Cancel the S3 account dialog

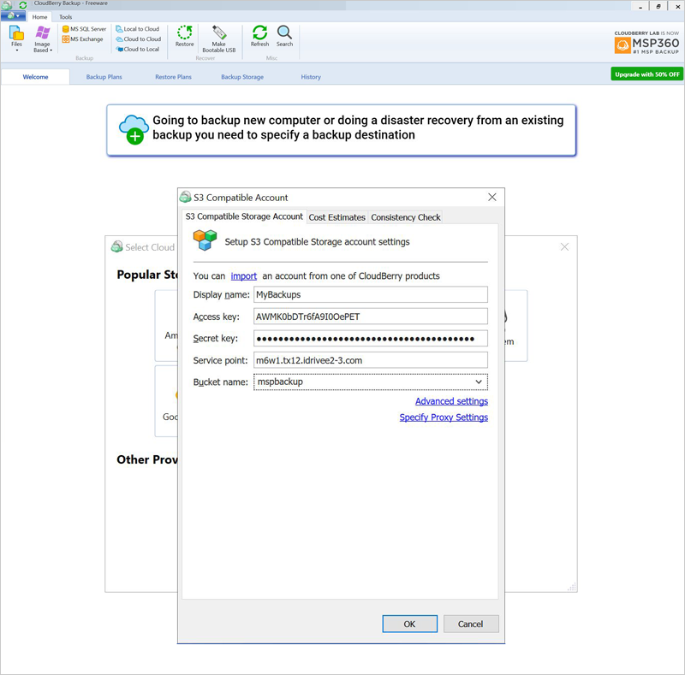click(470, 624)
